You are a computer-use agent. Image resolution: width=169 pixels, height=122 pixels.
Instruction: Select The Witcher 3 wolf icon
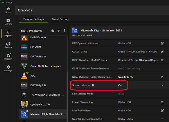24,95
